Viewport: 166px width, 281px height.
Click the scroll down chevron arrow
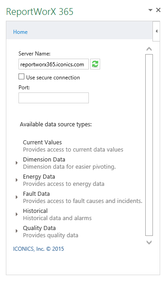click(x=149, y=242)
